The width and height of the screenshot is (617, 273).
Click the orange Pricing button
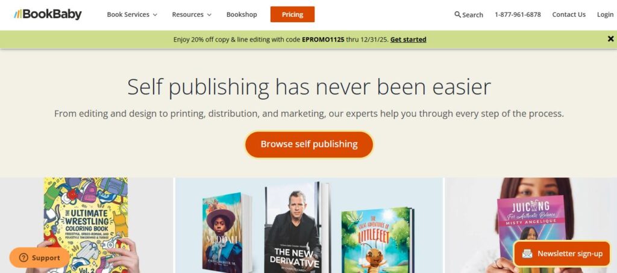[x=292, y=14]
